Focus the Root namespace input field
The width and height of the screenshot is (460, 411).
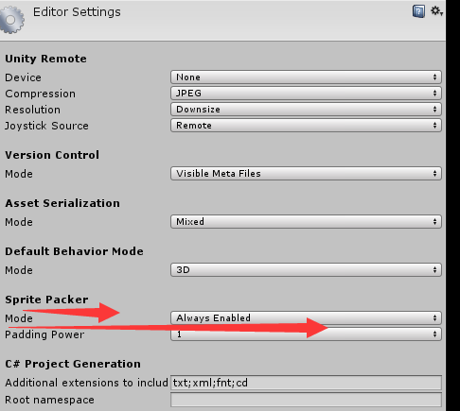tap(306, 400)
